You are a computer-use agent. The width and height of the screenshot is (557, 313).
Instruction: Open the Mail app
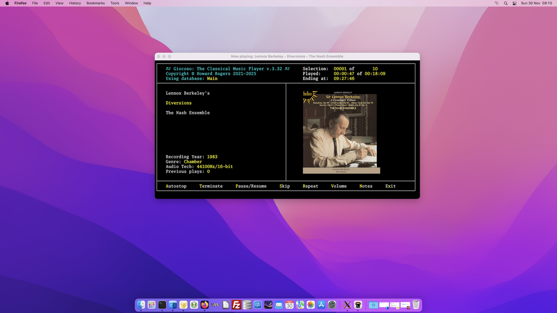click(279, 305)
